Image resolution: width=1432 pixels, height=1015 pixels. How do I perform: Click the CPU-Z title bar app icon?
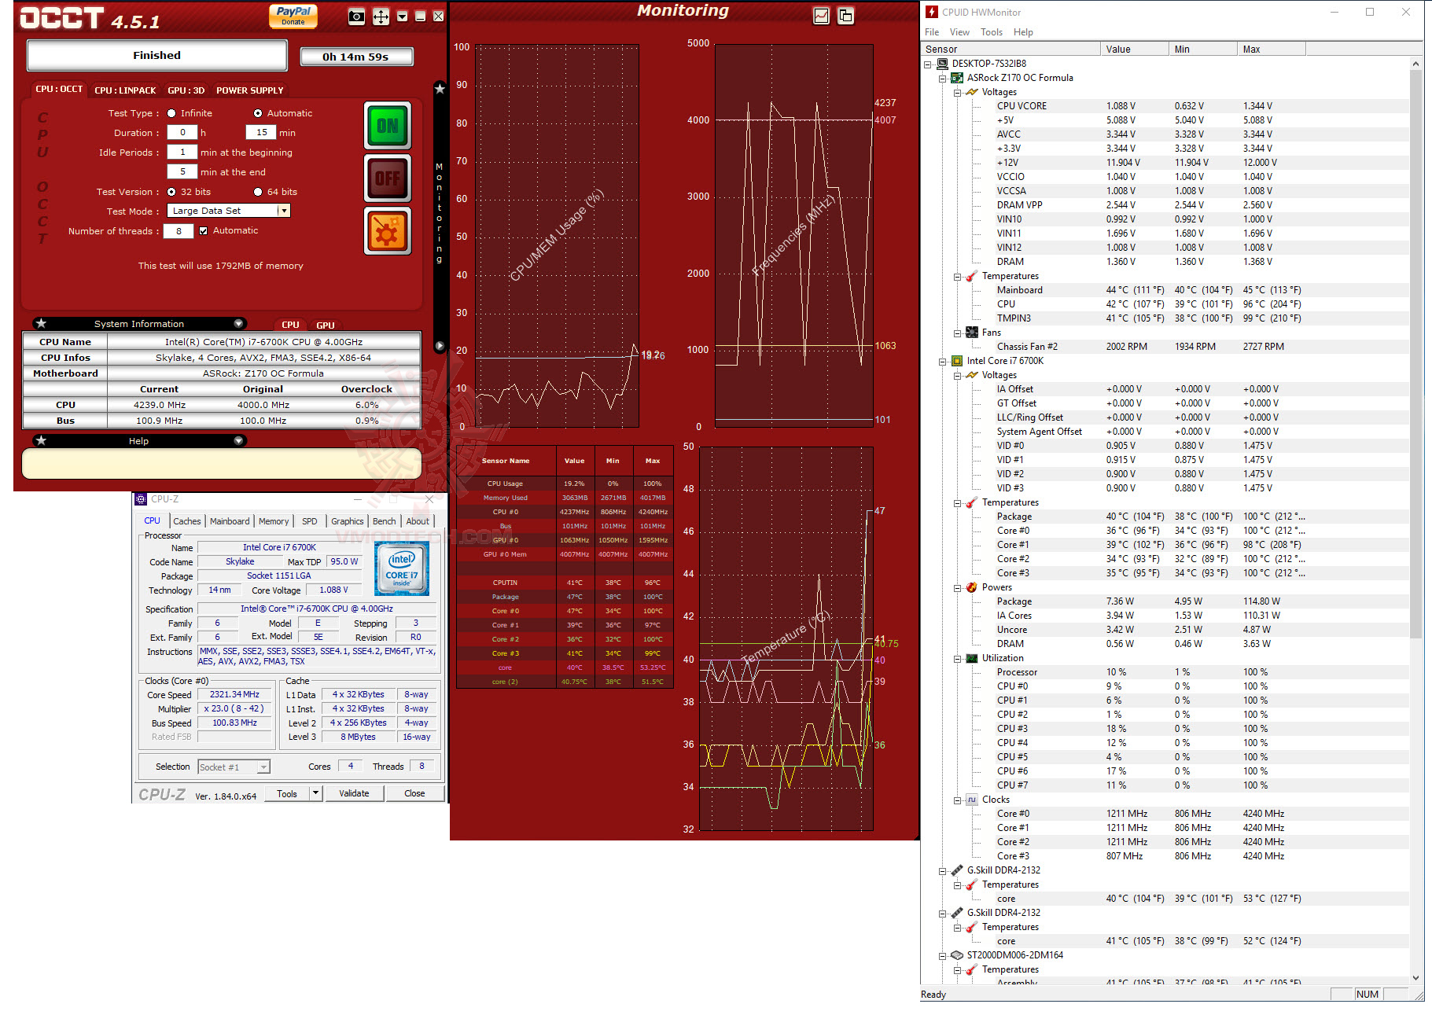(x=141, y=499)
